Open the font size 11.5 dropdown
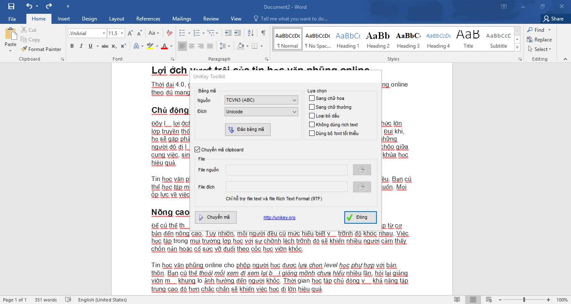The width and height of the screenshot is (571, 304). [x=122, y=33]
